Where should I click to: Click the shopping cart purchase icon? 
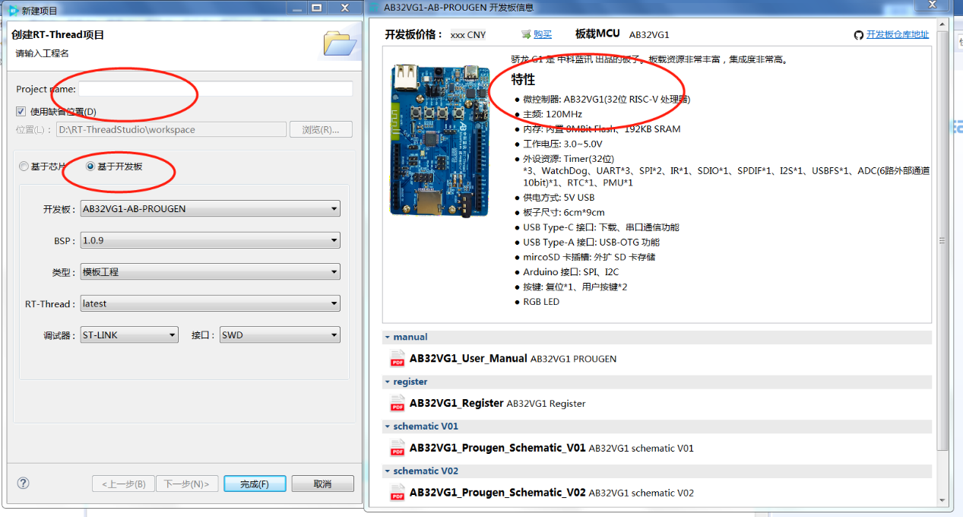[x=526, y=34]
